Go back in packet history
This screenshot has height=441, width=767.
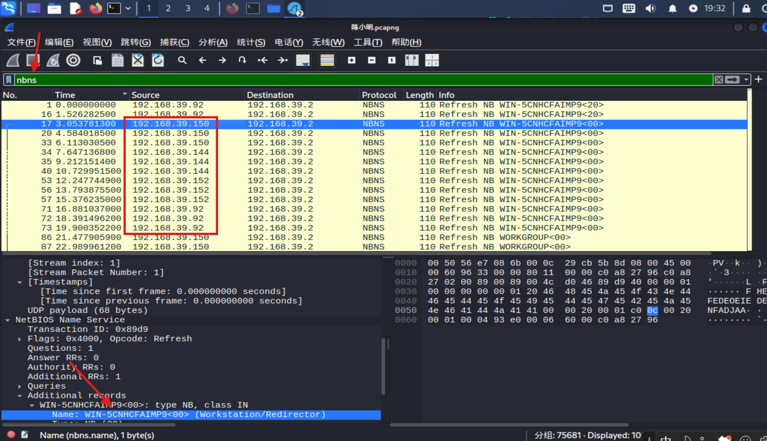tap(202, 60)
